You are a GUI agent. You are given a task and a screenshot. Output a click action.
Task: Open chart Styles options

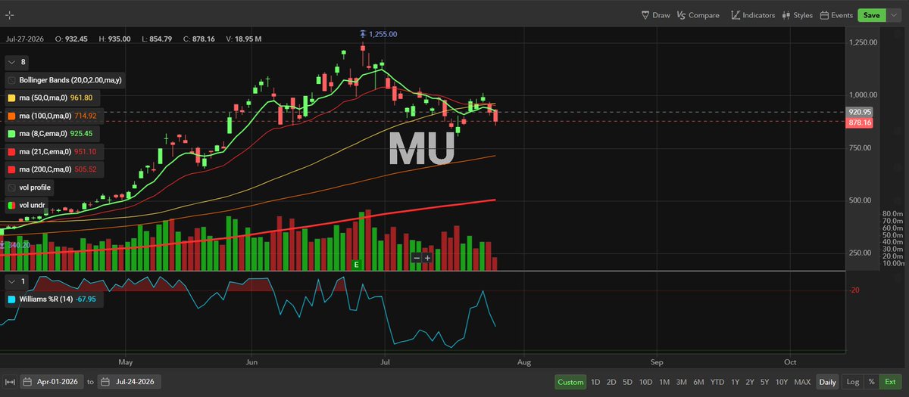coord(798,15)
